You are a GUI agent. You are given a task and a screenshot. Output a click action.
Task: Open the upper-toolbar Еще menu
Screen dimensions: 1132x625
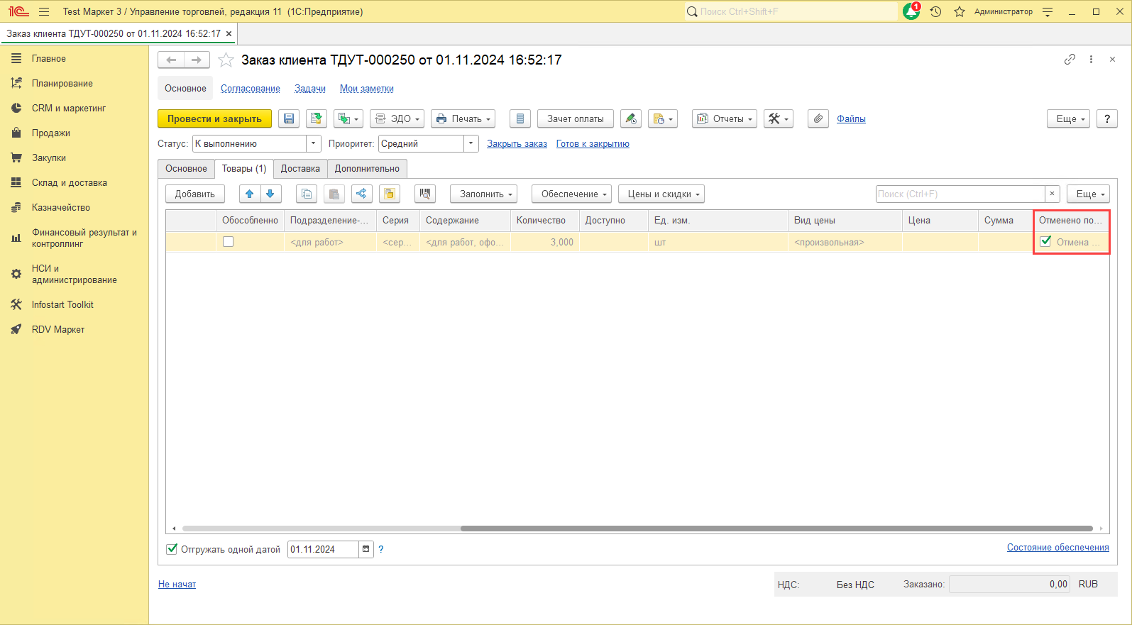point(1068,119)
